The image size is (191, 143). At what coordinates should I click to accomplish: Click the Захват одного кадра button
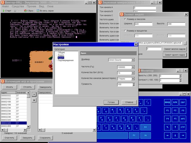point(175,55)
